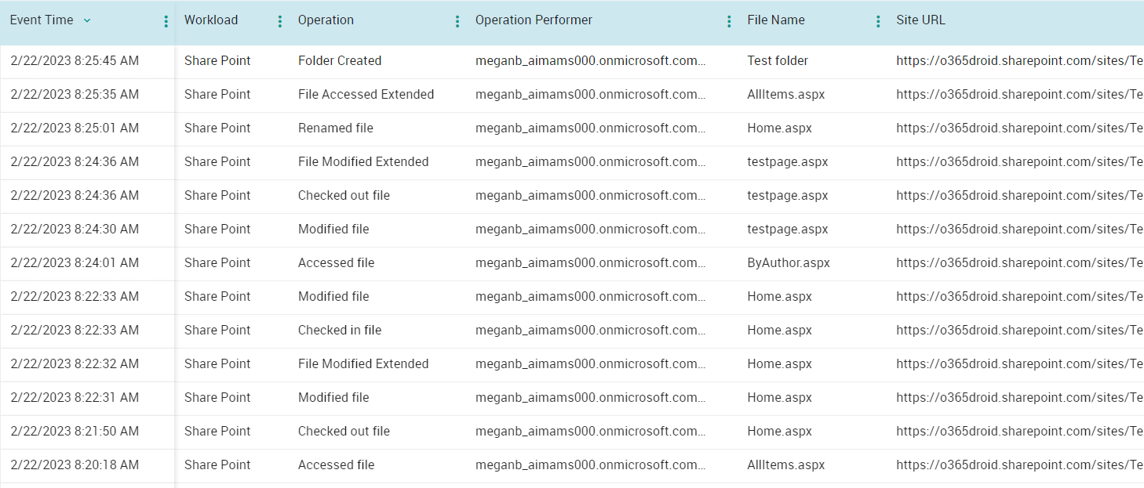Select the 2/22/2023 8:20:18 AM event time
The height and width of the screenshot is (488, 1144).
coord(75,465)
